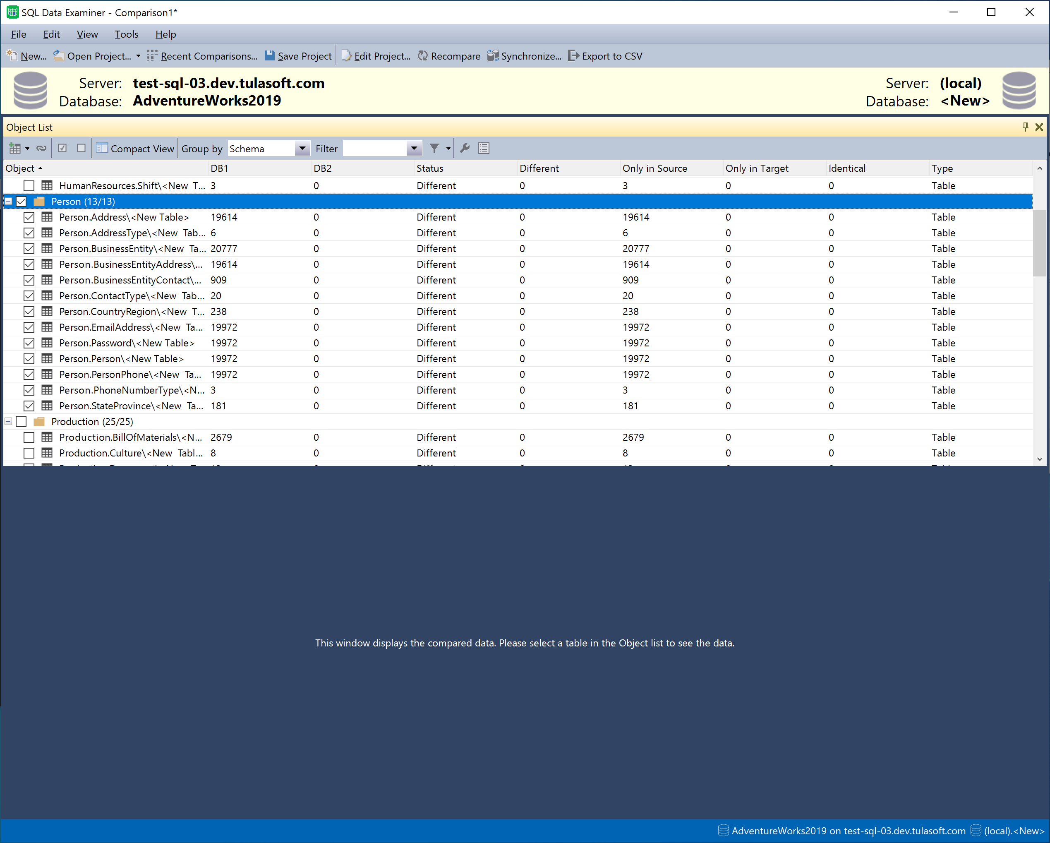
Task: Sort by the Identical column header
Action: tap(877, 168)
